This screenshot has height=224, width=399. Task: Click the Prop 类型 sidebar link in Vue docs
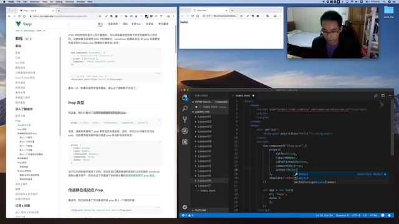pos(22,129)
